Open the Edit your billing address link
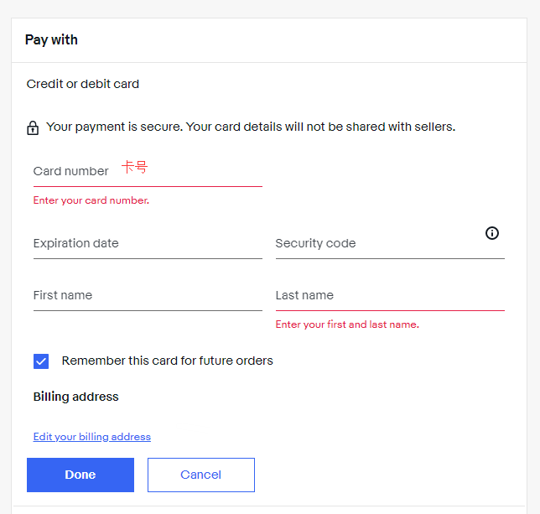The height and width of the screenshot is (514, 540). tap(92, 437)
